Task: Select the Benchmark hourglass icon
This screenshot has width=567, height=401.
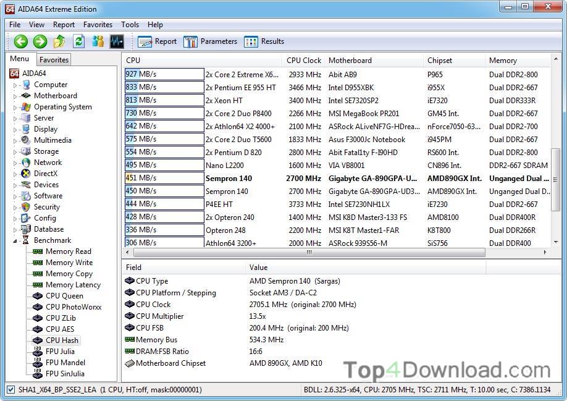Action: (x=26, y=240)
